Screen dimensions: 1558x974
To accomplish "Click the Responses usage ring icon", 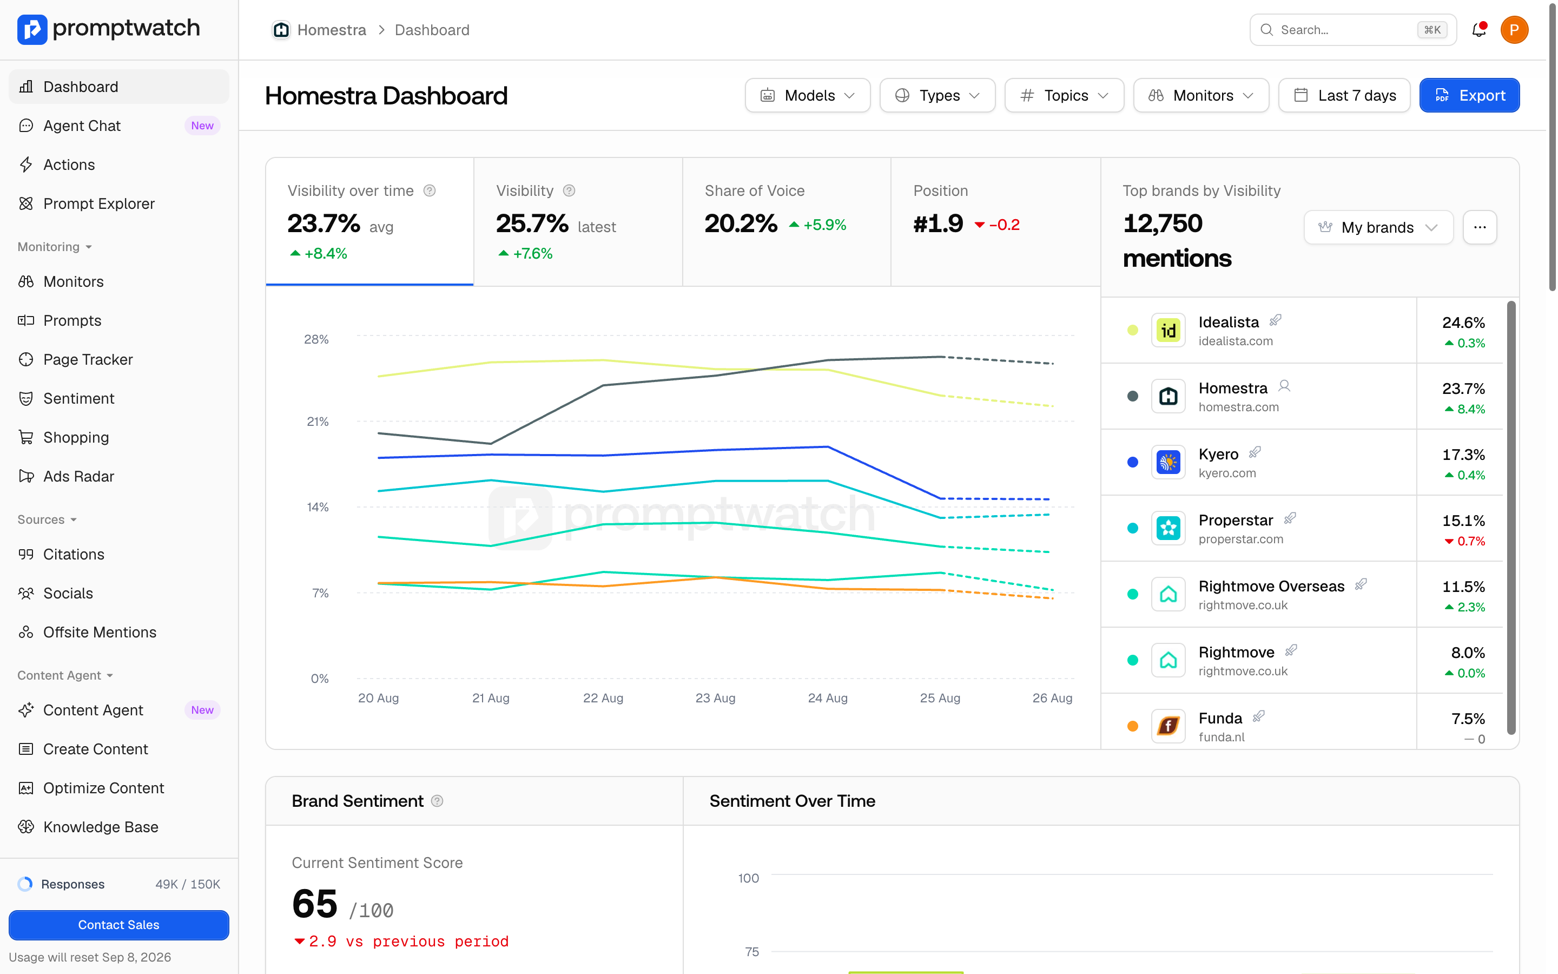I will [25, 884].
